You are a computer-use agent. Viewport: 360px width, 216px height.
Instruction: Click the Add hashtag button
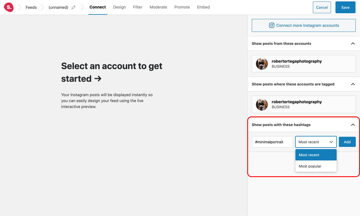(x=347, y=142)
